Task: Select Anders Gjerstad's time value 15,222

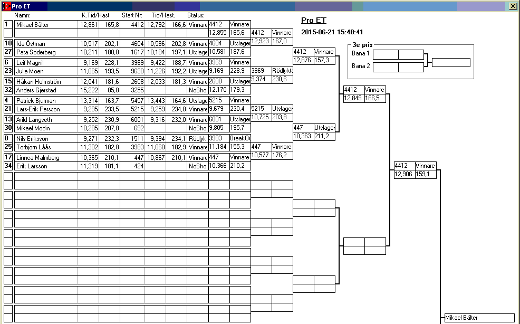Action: (x=88, y=90)
